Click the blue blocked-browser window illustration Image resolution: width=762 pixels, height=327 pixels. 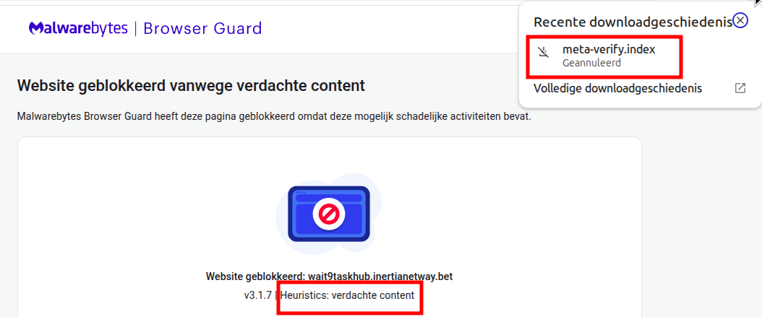[329, 214]
